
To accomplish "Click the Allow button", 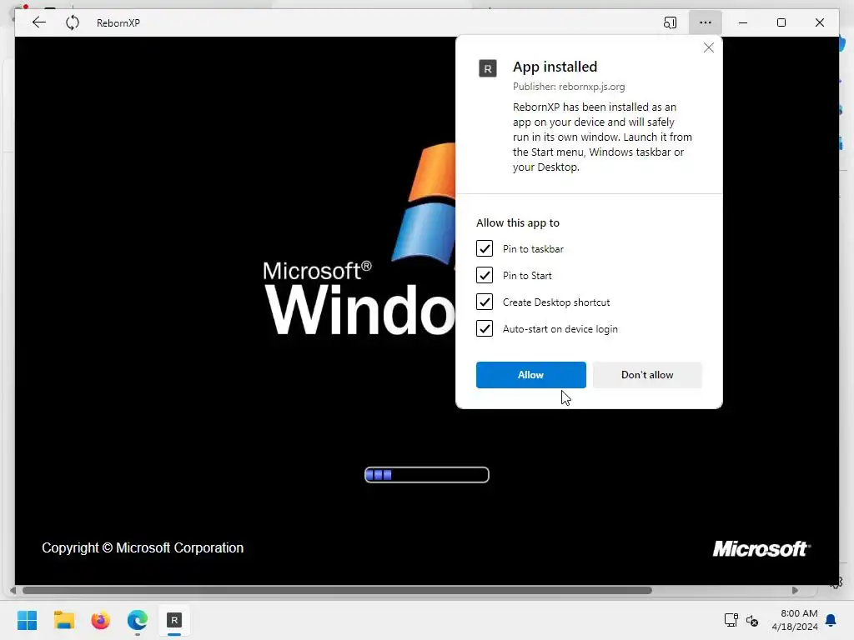I will pyautogui.click(x=531, y=375).
